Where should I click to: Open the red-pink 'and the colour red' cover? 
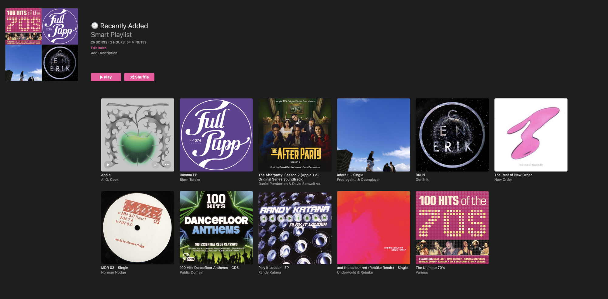pos(374,228)
